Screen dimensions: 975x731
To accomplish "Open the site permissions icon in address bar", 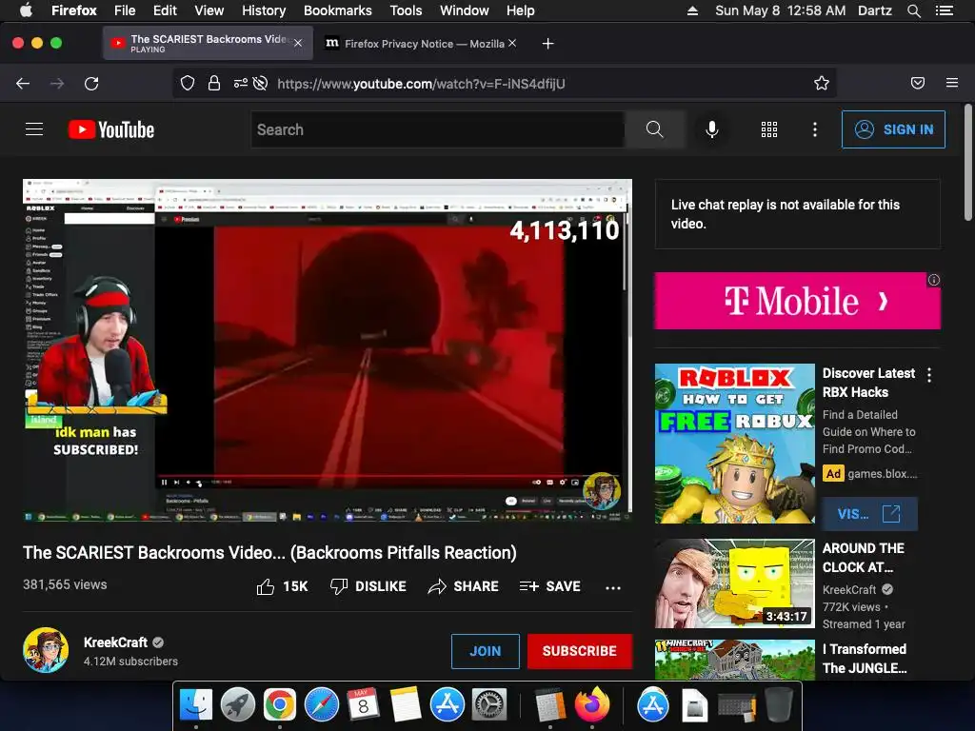I will tap(240, 84).
